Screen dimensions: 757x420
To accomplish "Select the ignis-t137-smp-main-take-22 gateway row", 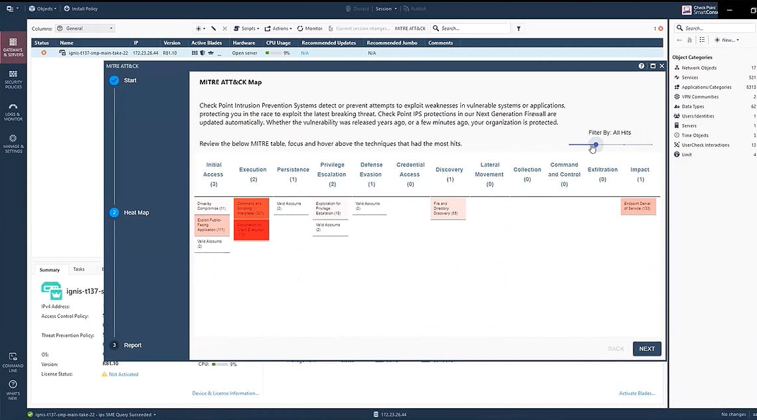I will tap(347, 52).
